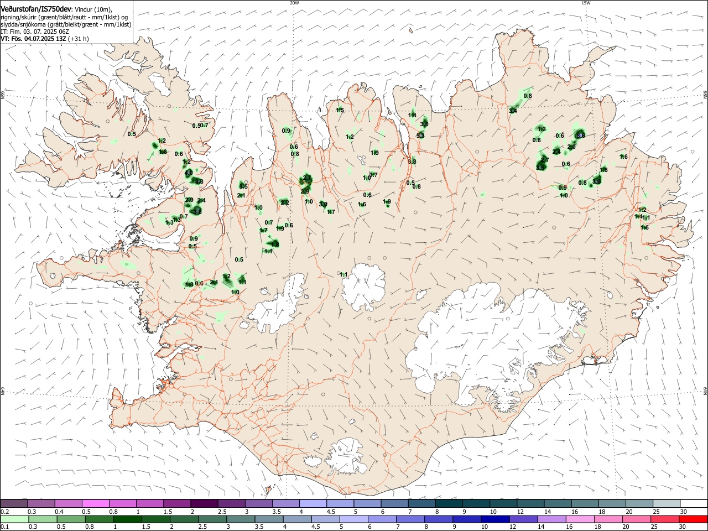Image resolution: width=708 pixels, height=531 pixels.
Task: Select top-row swatch between 0.8 and 1
Action: pyautogui.click(x=122, y=504)
